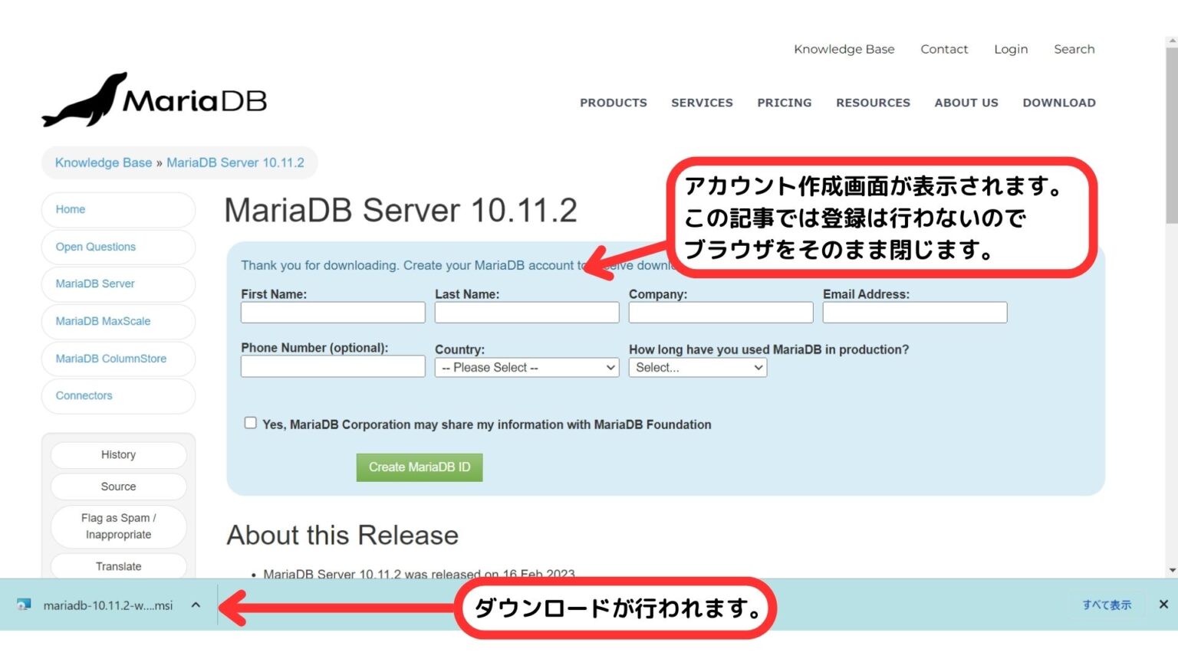Open the PRODUCTS menu

614,103
